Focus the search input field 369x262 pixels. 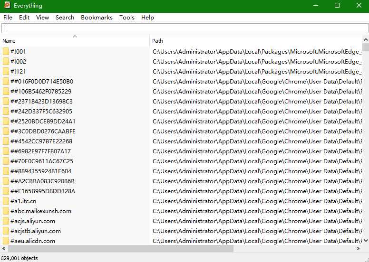pyautogui.click(x=184, y=28)
